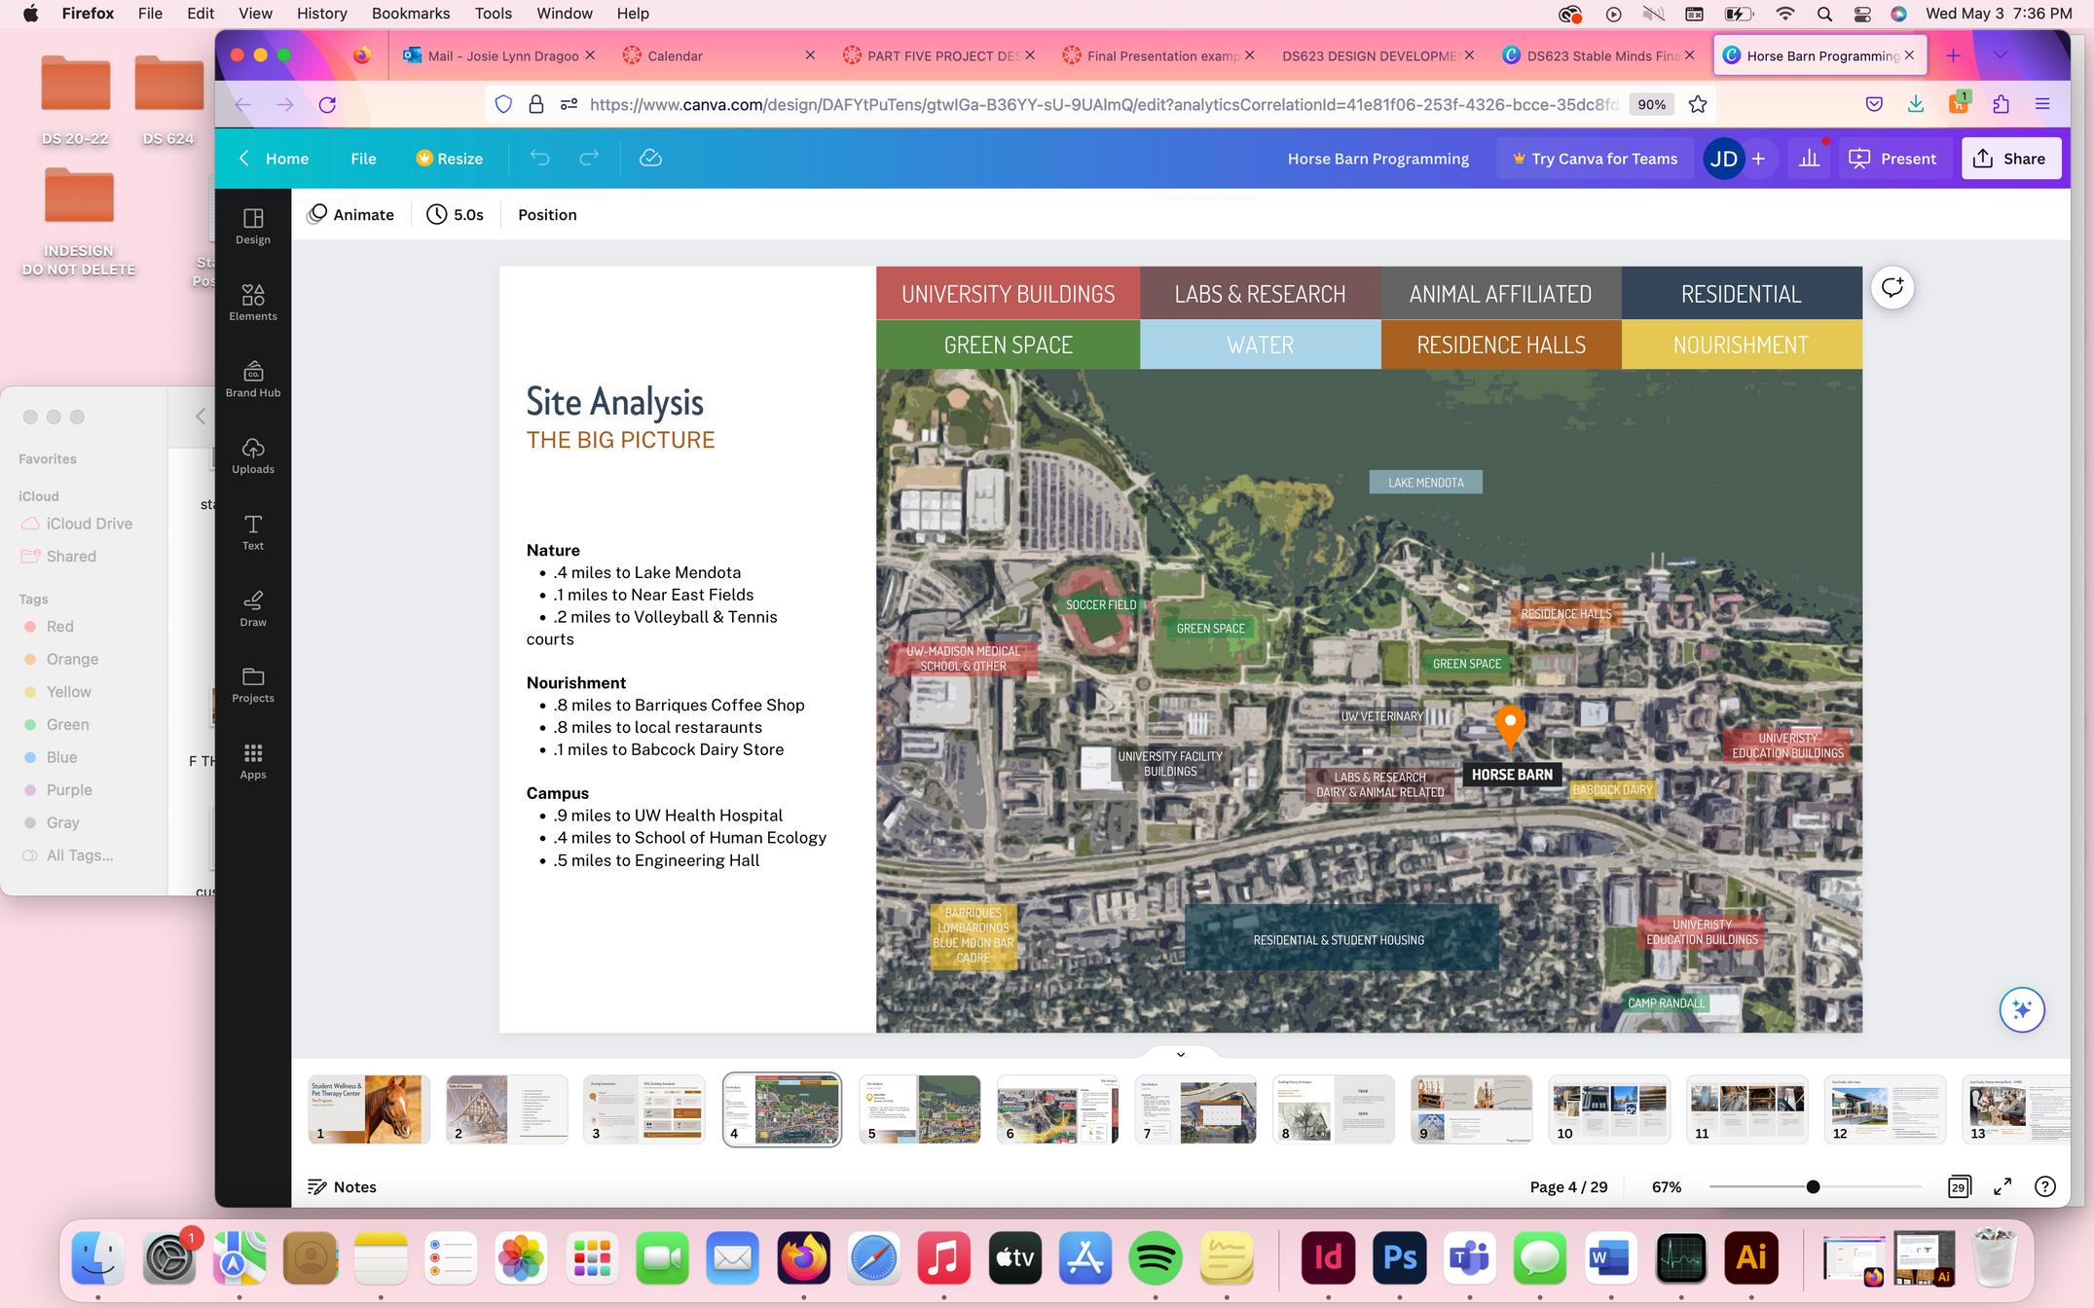Click the Present button

point(1892,159)
